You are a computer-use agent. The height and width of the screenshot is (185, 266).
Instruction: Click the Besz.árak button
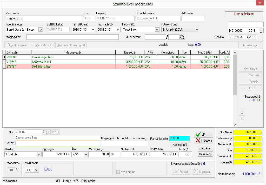tap(205, 154)
